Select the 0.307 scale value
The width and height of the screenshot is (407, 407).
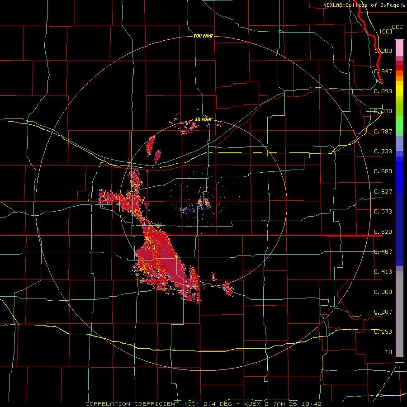pos(383,312)
